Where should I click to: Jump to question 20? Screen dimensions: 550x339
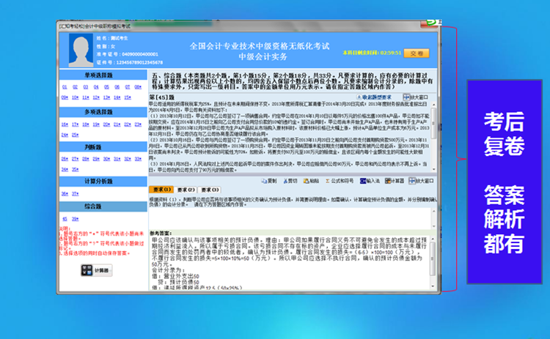(106, 124)
